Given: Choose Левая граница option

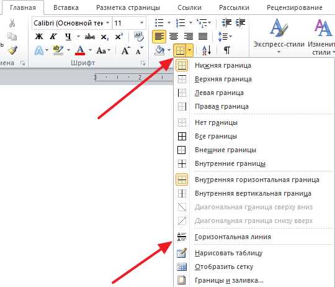Looking at the screenshot, I should pyautogui.click(x=254, y=93).
